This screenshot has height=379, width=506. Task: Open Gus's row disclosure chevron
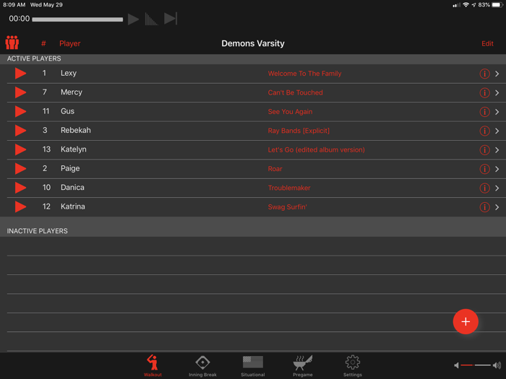click(497, 112)
